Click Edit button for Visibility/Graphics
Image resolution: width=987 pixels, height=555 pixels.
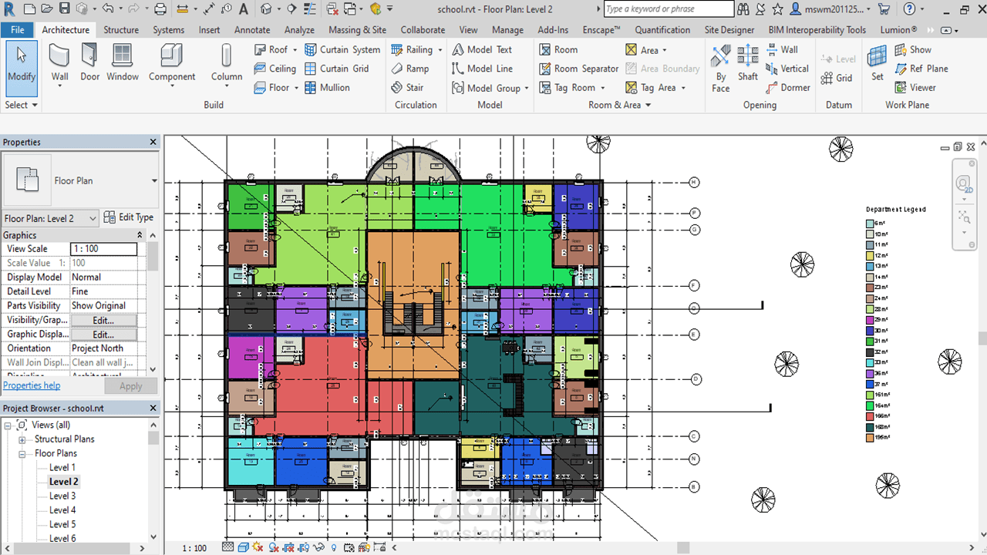coord(103,320)
